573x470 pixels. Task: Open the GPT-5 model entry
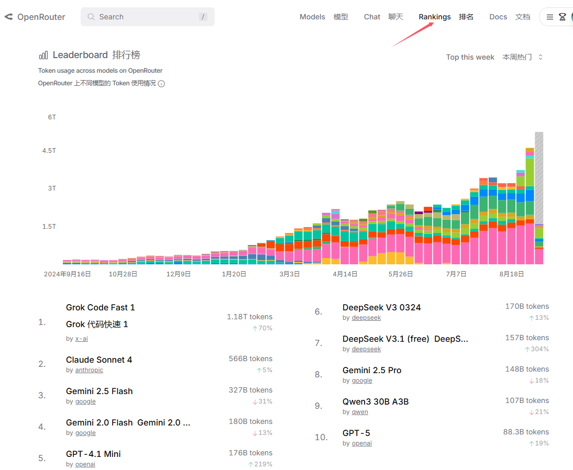[356, 433]
